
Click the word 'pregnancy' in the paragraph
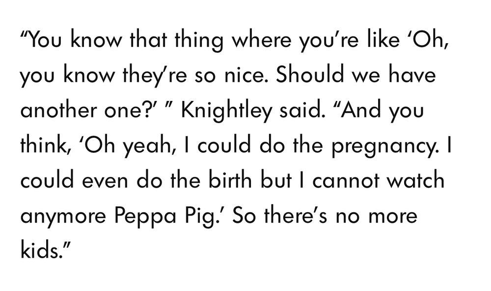pyautogui.click(x=382, y=145)
